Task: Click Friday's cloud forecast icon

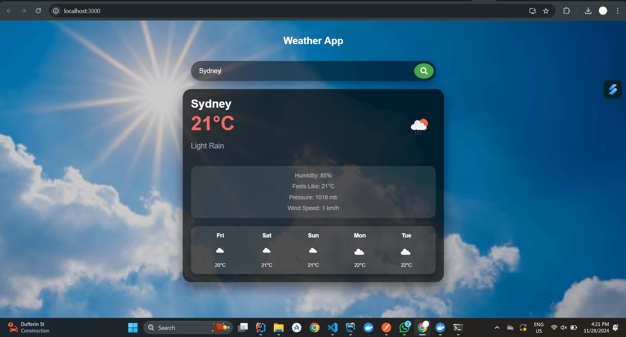Action: pyautogui.click(x=220, y=251)
